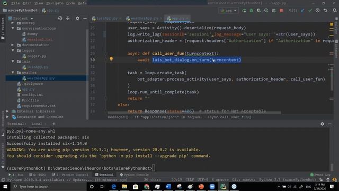Hide the Terminal panel minus icon
Viewport: 339px width, 191px height.
(x=329, y=124)
